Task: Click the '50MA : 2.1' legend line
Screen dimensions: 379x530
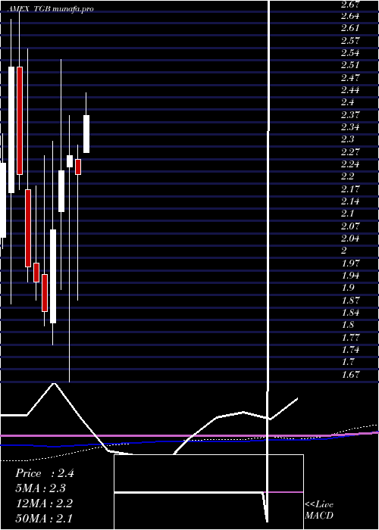Action: click(x=44, y=518)
